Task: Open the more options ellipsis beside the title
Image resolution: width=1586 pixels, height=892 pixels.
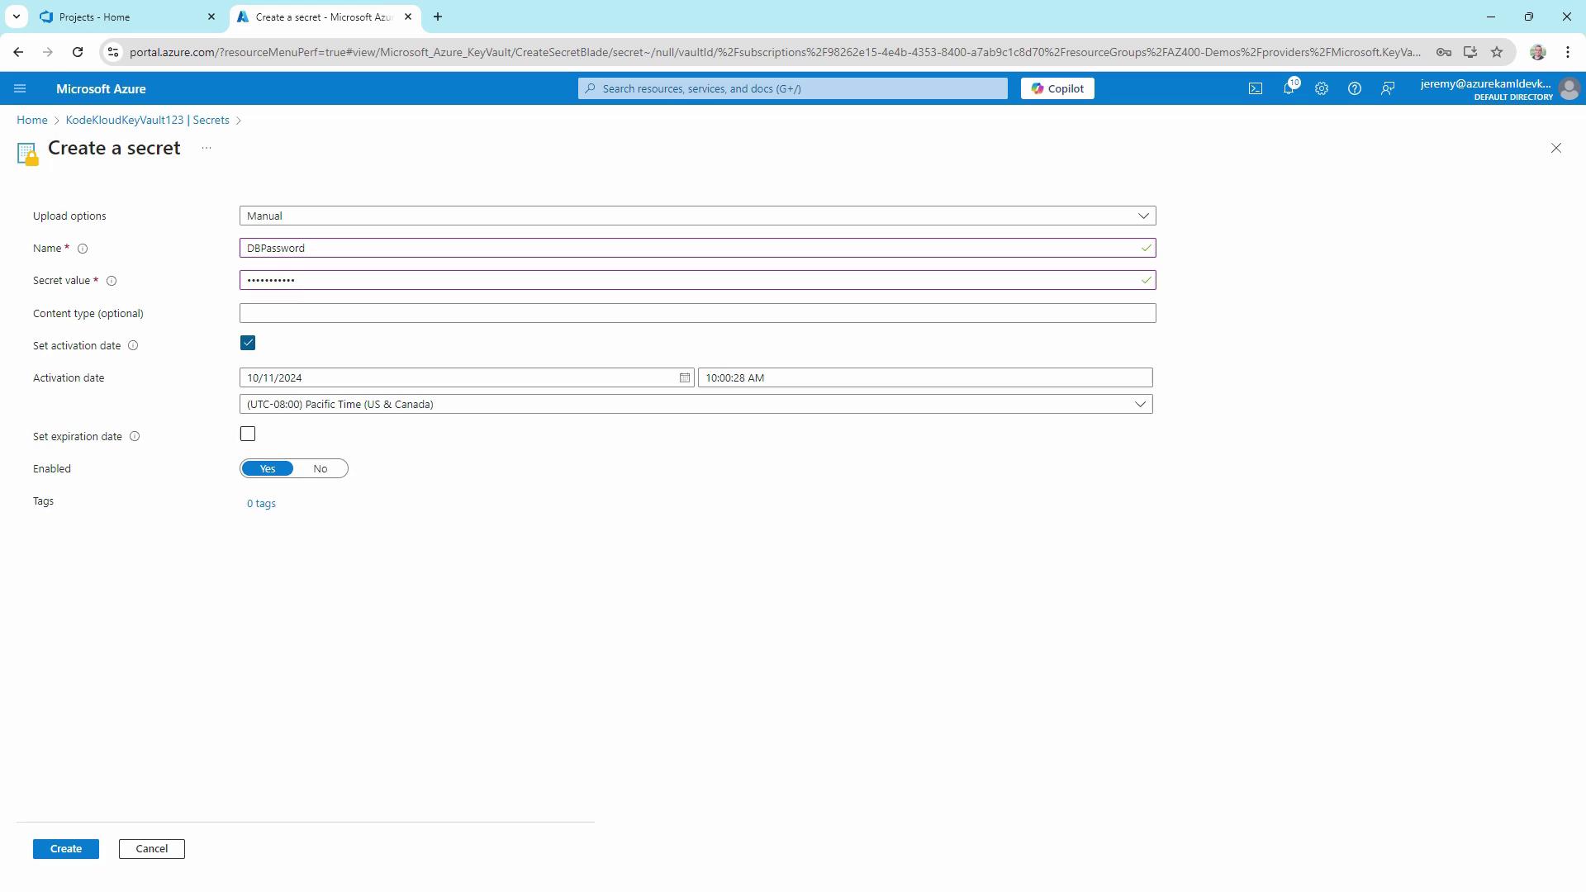Action: 207,148
